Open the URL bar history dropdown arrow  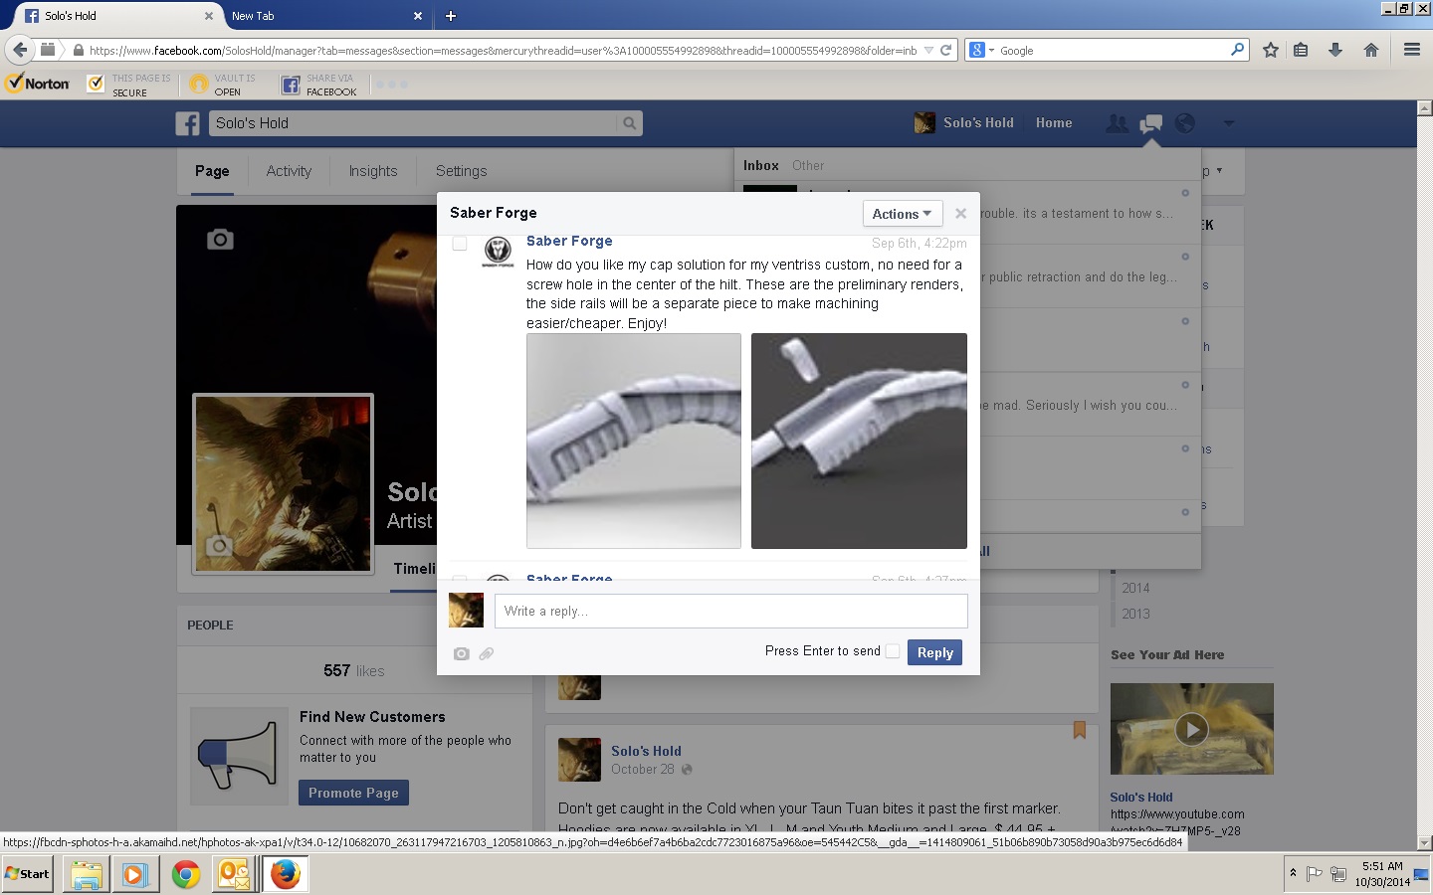[x=928, y=50]
